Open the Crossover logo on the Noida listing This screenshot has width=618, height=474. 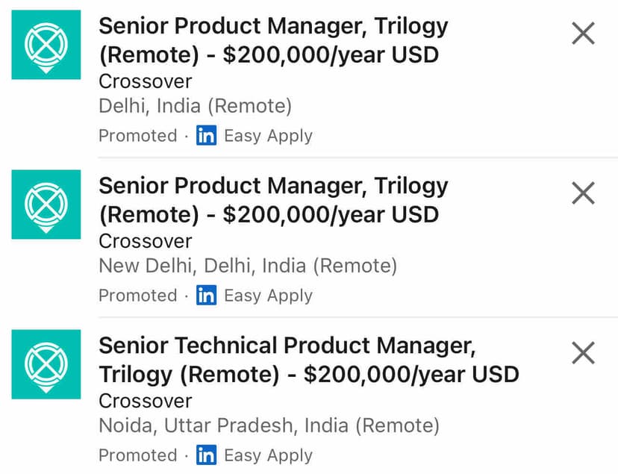click(x=46, y=364)
